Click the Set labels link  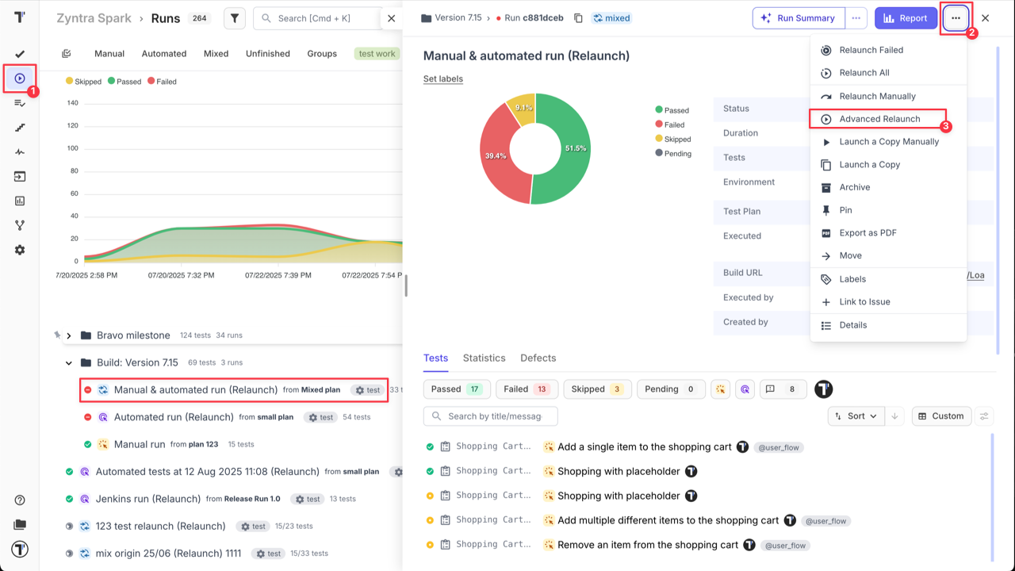tap(443, 79)
